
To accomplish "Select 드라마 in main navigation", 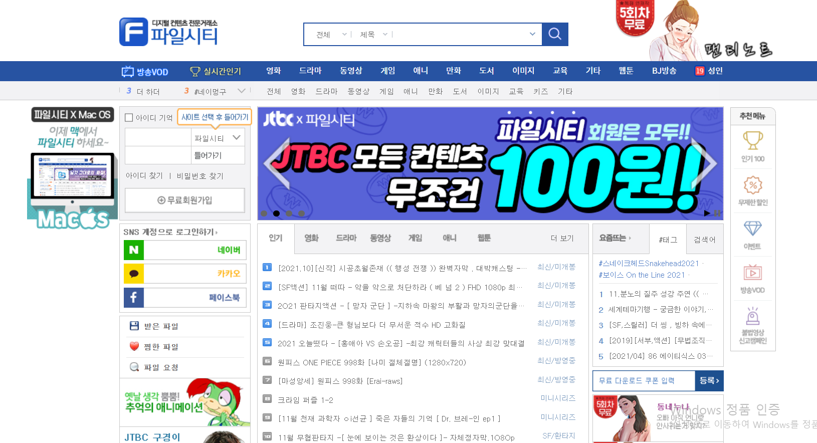I will (x=310, y=71).
